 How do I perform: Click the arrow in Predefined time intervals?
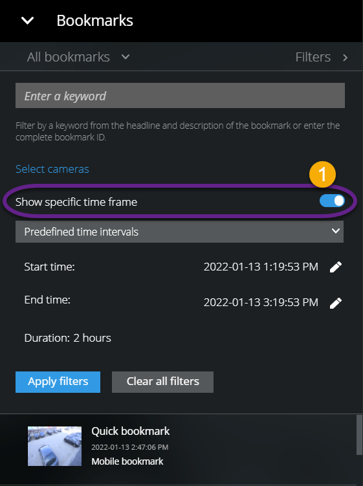[x=335, y=231]
